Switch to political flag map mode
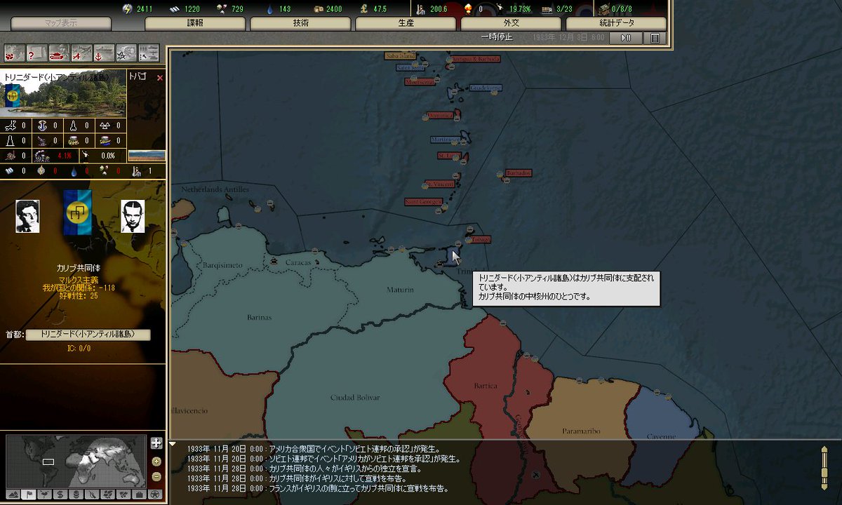842x505 pixels. tap(28, 494)
